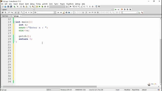
Task: Toggle the C comment button
Action: [x=120, y=12]
